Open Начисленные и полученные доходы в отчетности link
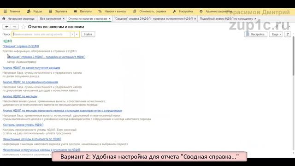 (41, 150)
